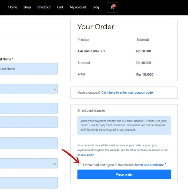This screenshot has height=193, width=188.
Task: Focus the Last Name text field
Action: point(29,69)
